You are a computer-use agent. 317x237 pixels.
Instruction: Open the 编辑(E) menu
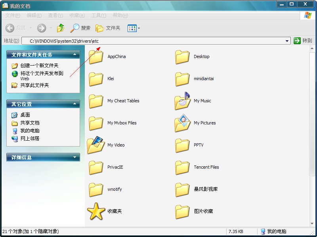click(x=34, y=15)
